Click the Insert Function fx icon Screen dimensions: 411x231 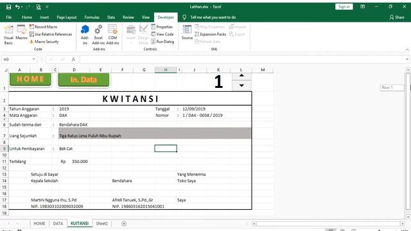[x=73, y=60]
